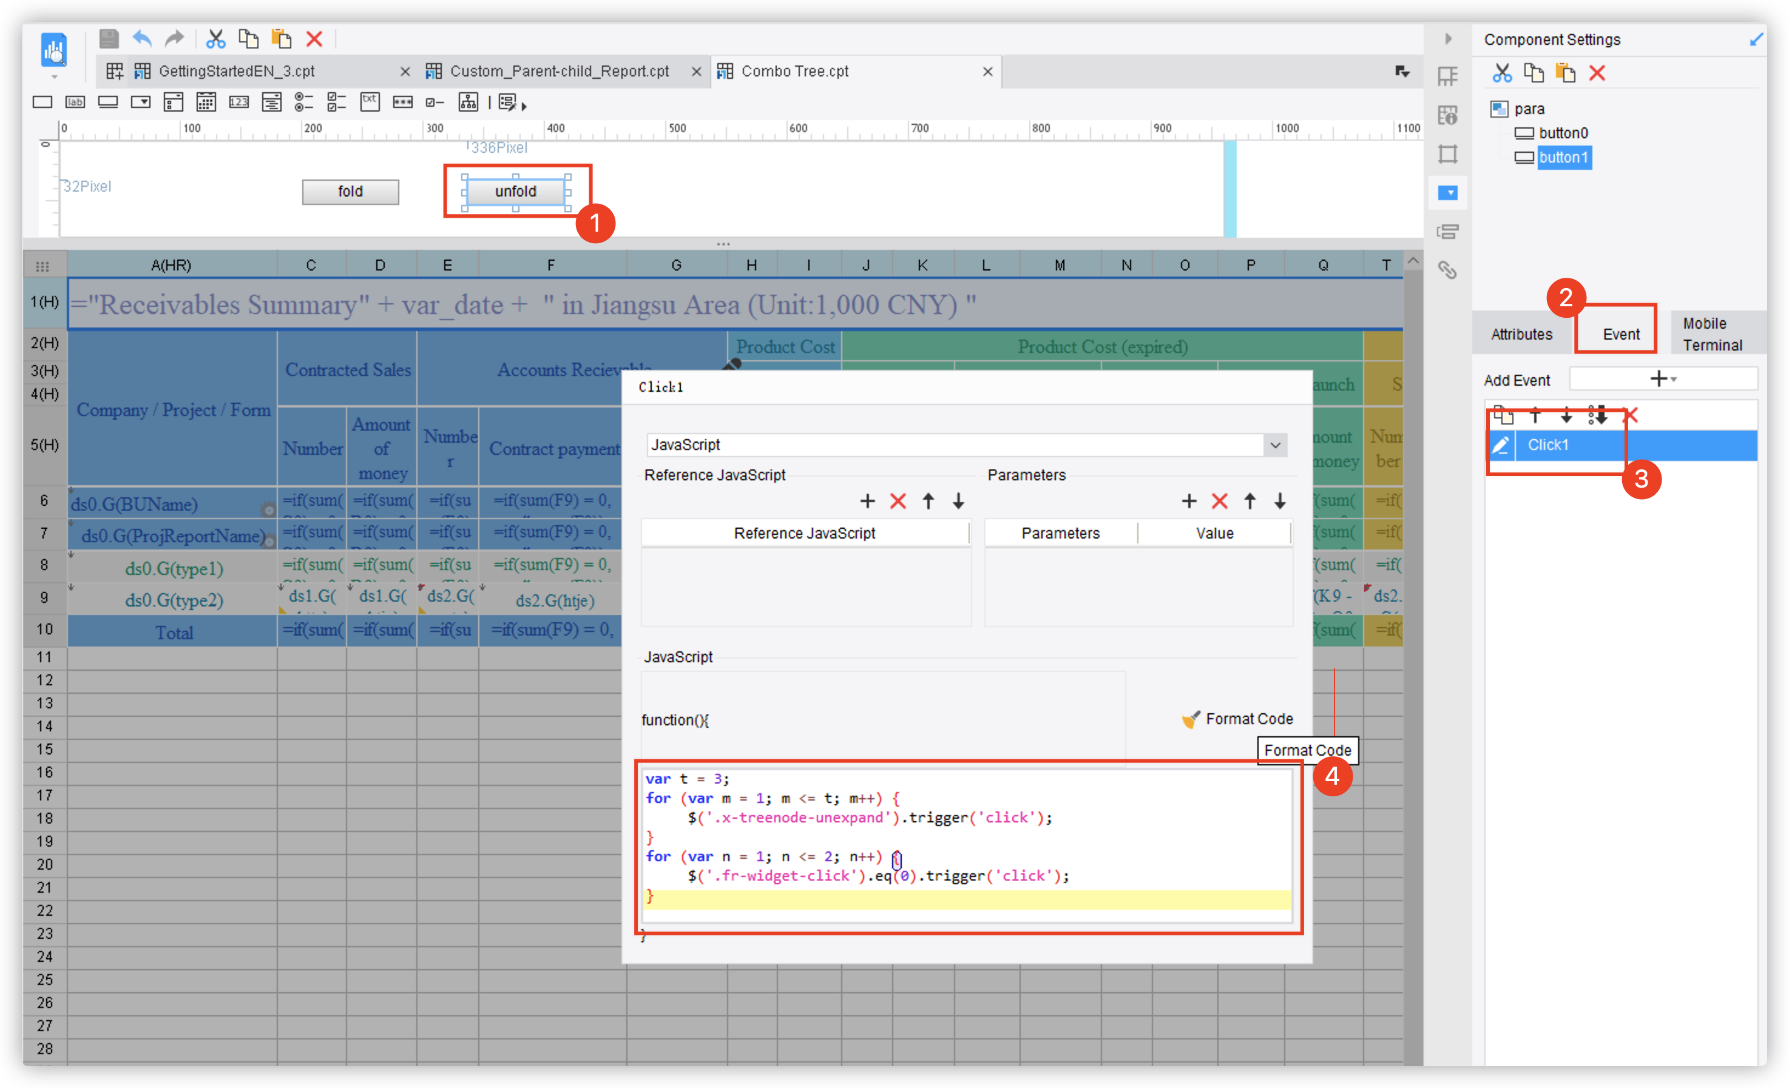Viewport: 1789px width, 1088px height.
Task: Paste component via clipboard icon in Component Settings
Action: 1566,73
